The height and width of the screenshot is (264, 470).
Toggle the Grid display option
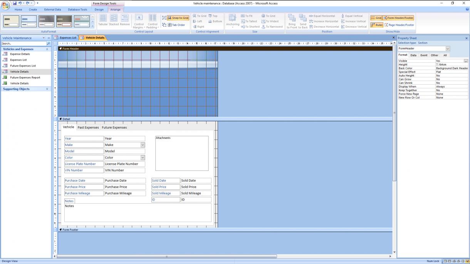click(376, 18)
